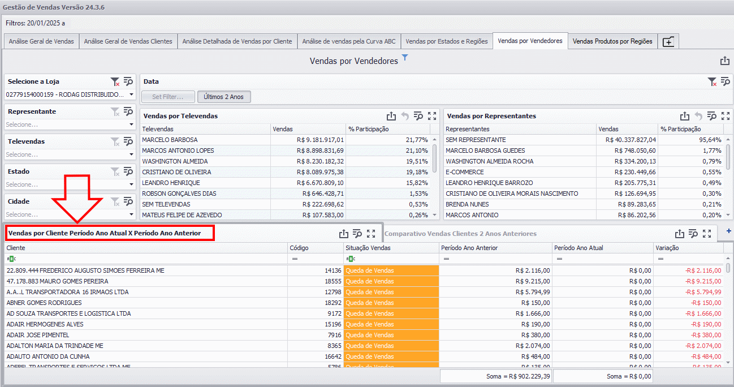Select Comparativo Vendas Clientes 2 Anos Anteriores tab

point(460,233)
